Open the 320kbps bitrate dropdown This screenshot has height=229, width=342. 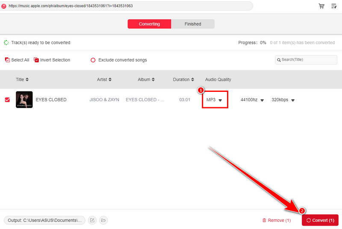pos(283,100)
